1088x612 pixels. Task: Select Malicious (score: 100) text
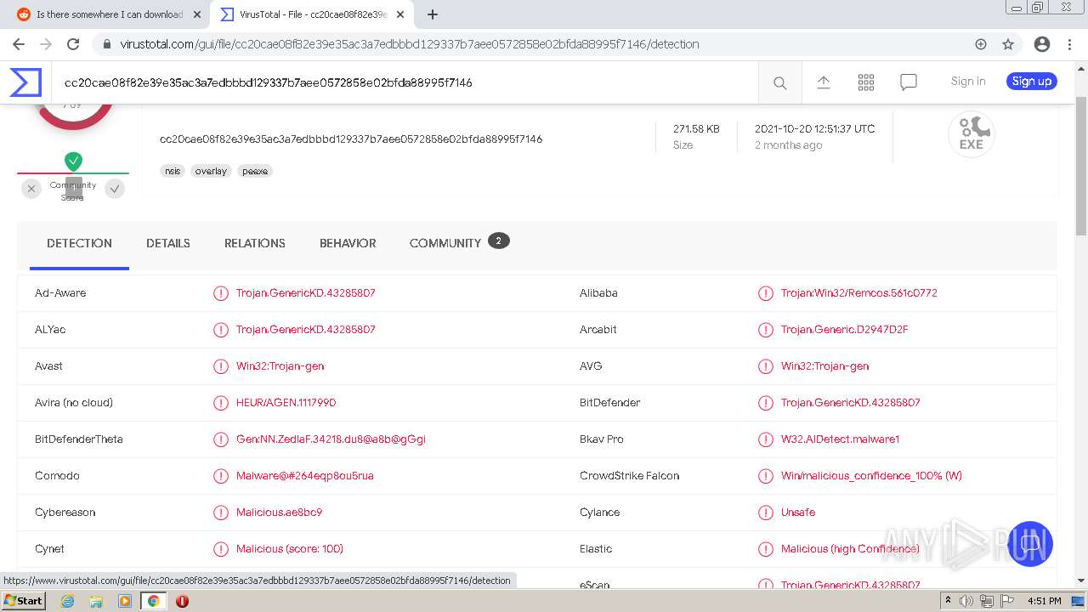click(290, 549)
